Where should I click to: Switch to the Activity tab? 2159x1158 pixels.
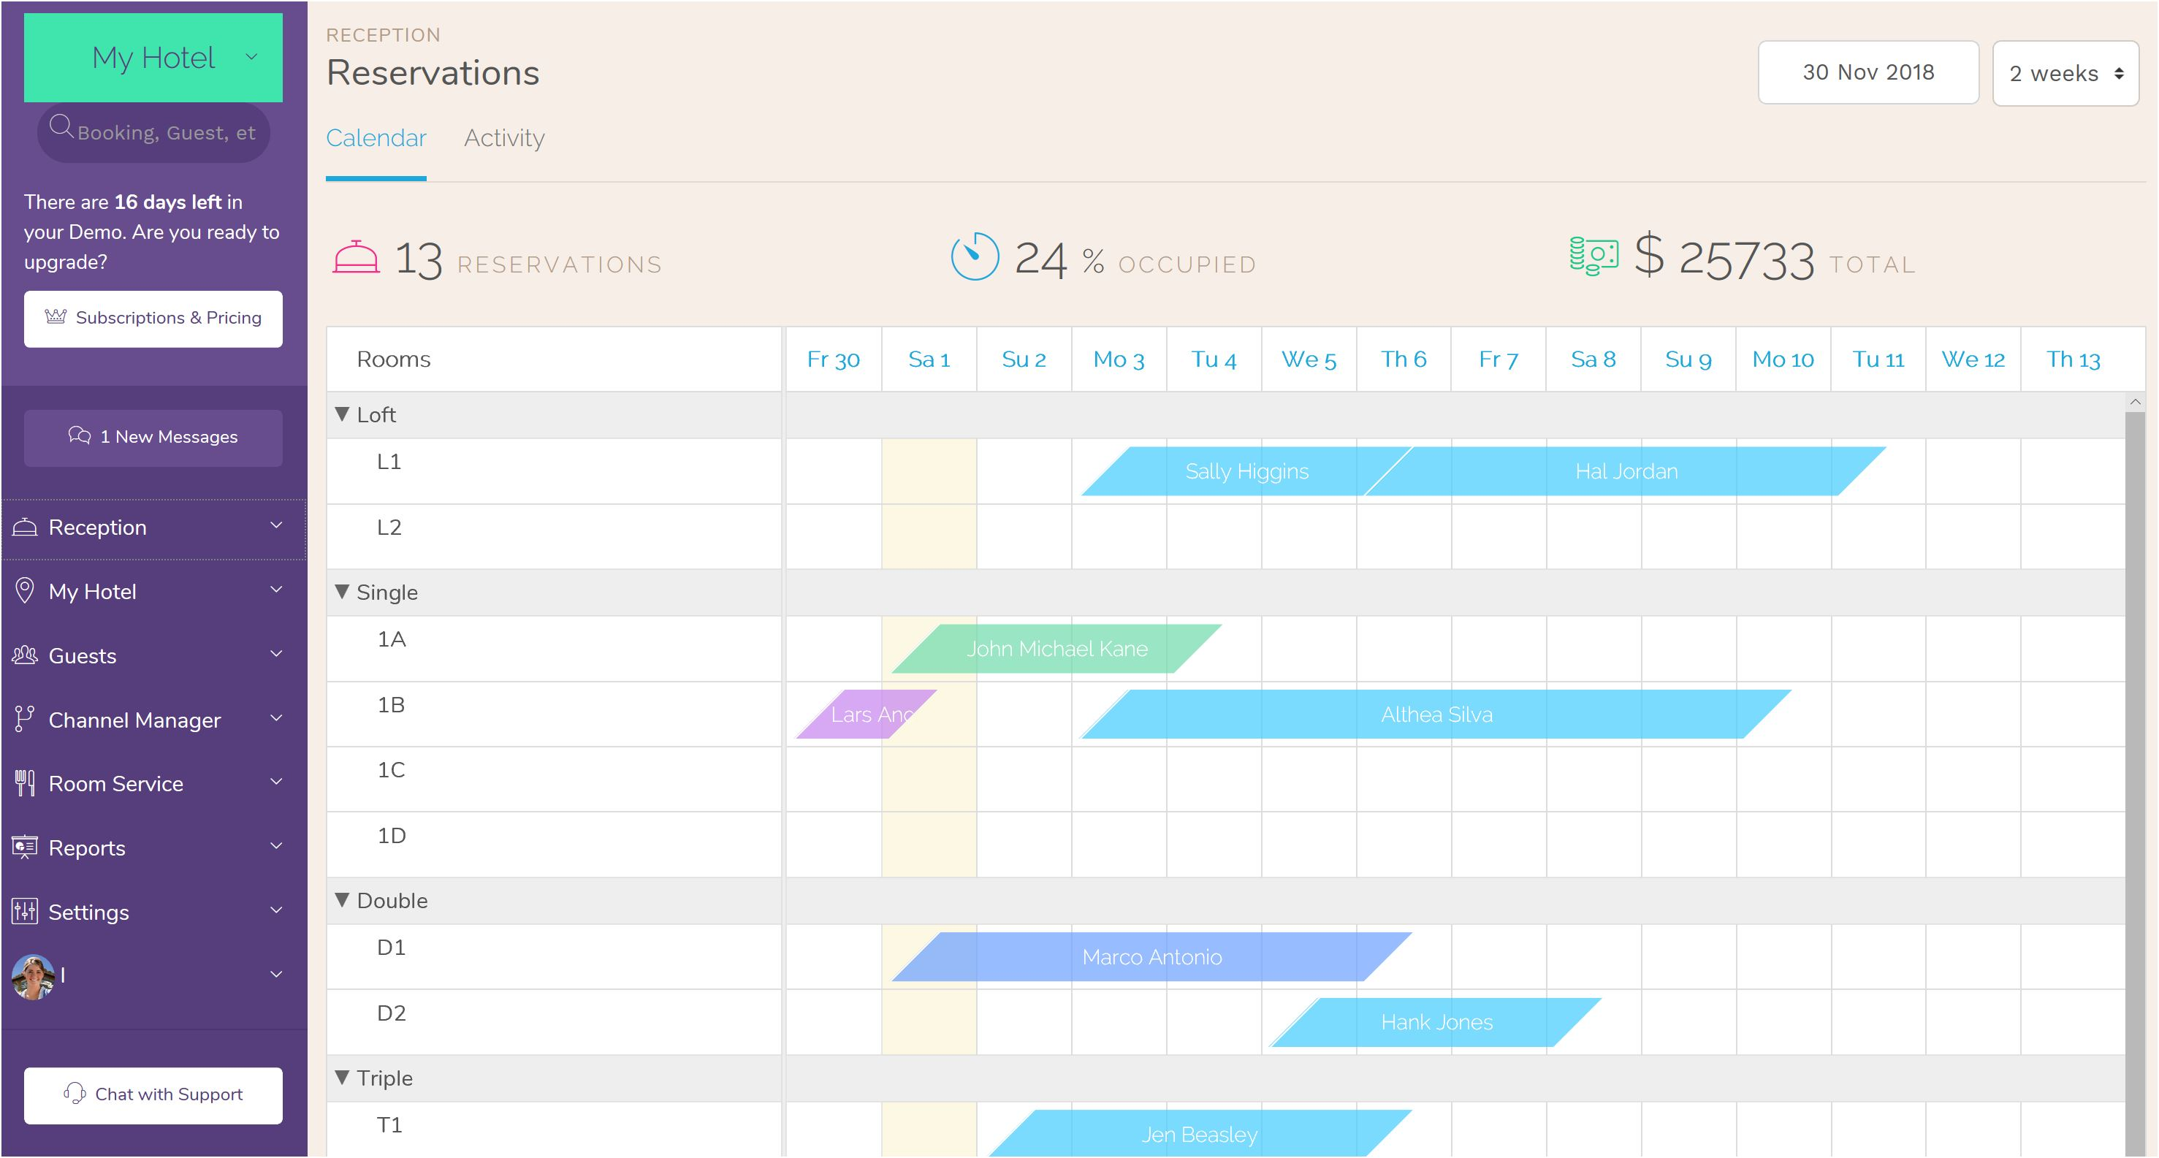click(x=504, y=137)
